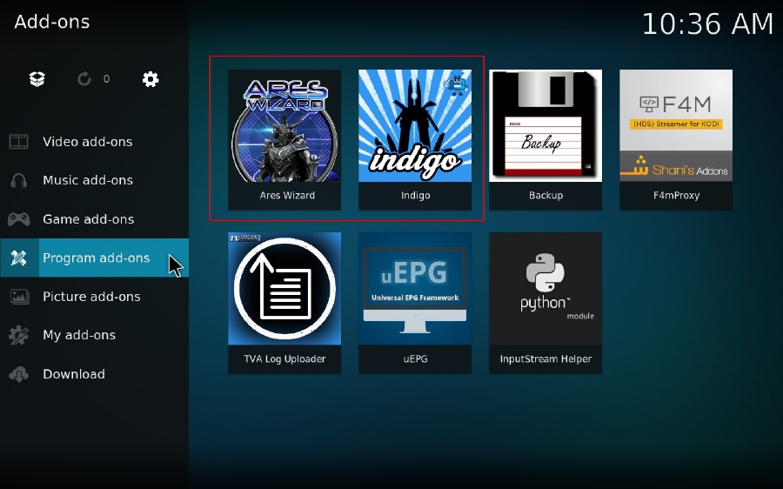Click the Picture add-ons image icon
The width and height of the screenshot is (783, 489).
point(19,296)
